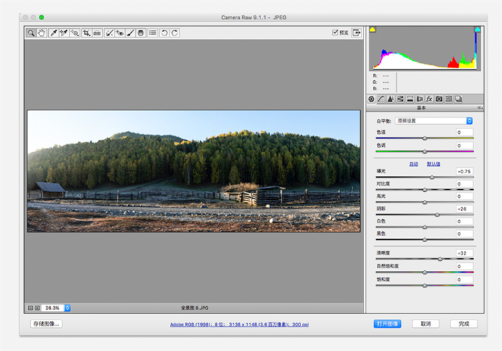This screenshot has width=502, height=351.
Task: Select the Hand tool
Action: (41, 32)
